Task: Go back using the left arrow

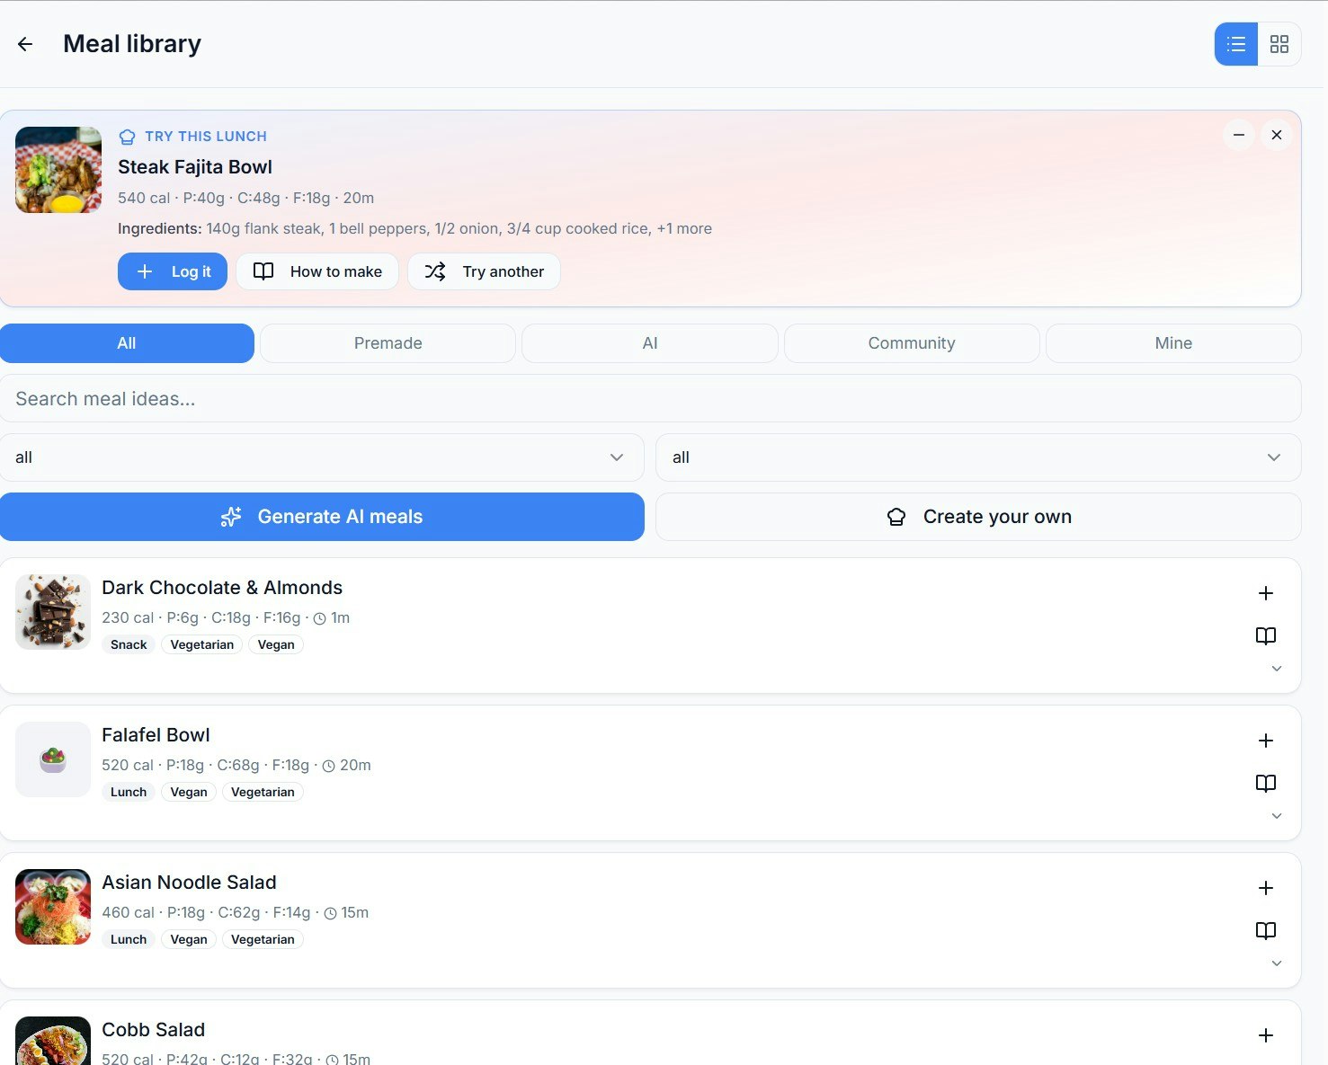Action: (x=25, y=44)
